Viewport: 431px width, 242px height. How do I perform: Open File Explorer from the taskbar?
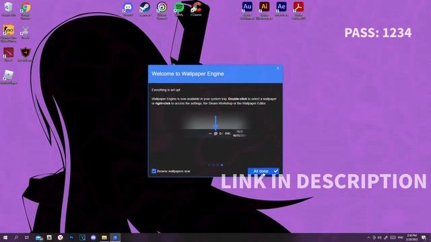[x=104, y=237]
